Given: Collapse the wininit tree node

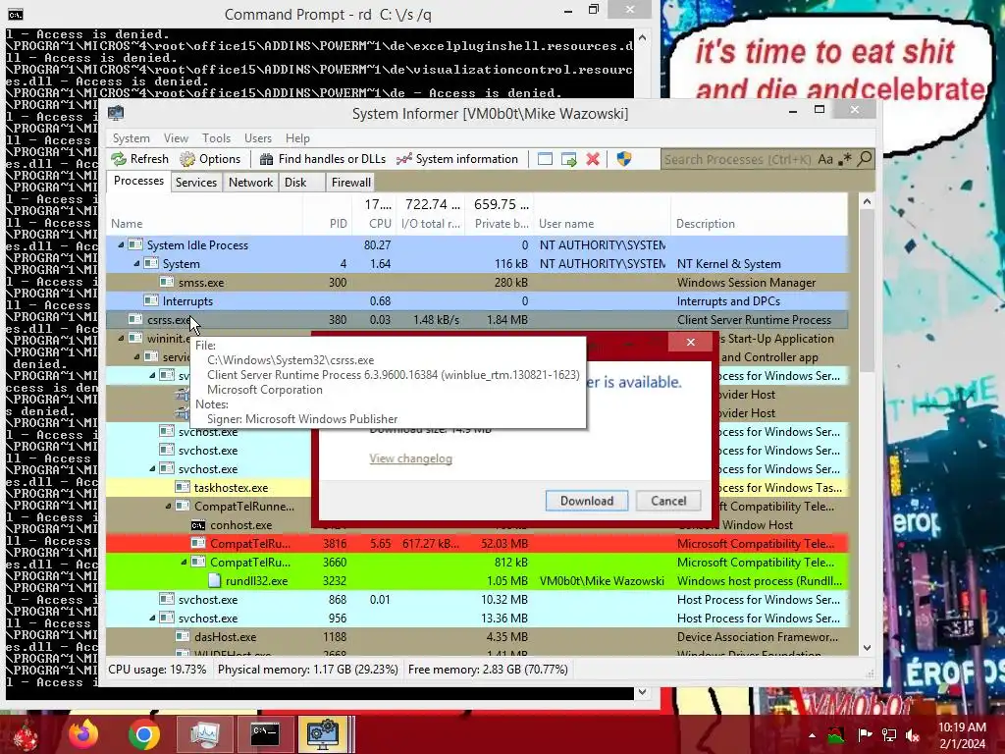Looking at the screenshot, I should pyautogui.click(x=121, y=338).
